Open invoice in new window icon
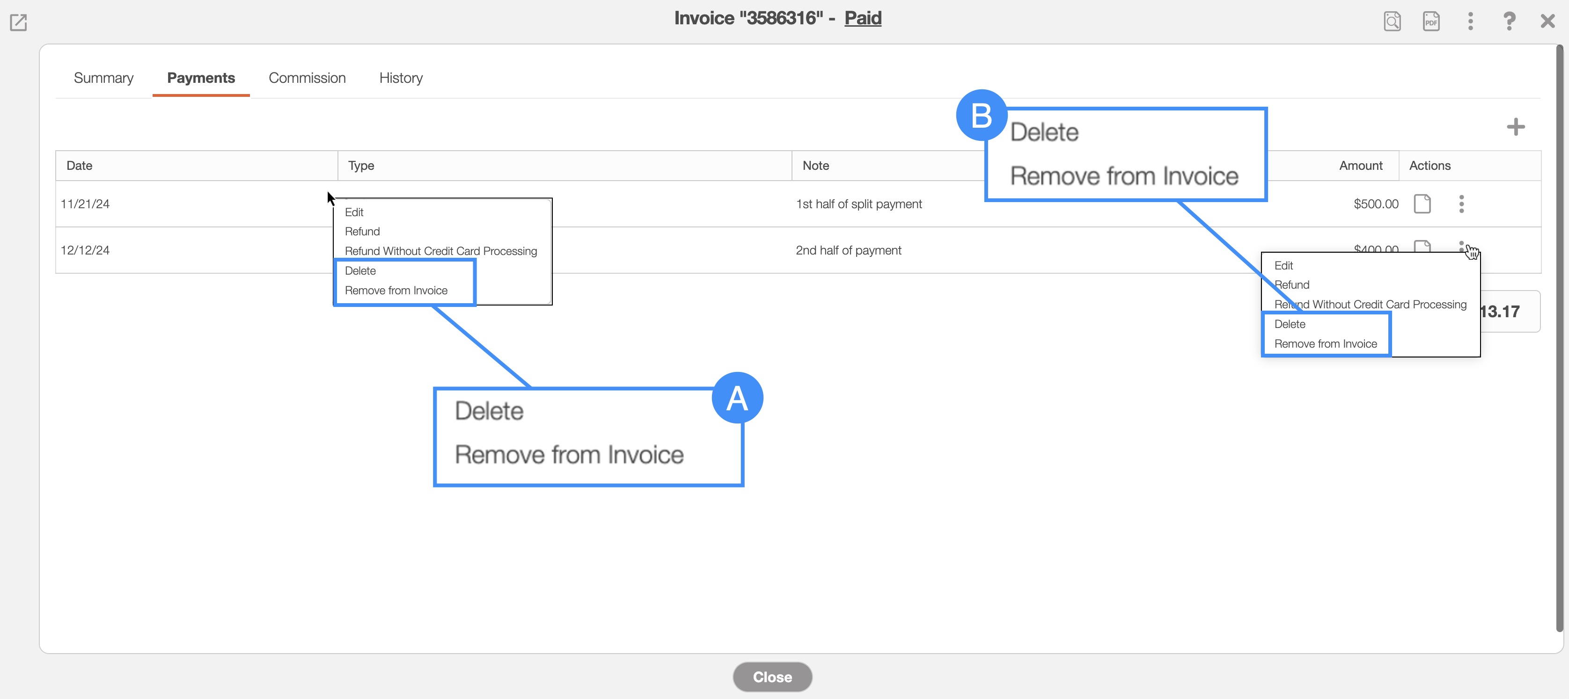This screenshot has width=1569, height=699. [18, 22]
